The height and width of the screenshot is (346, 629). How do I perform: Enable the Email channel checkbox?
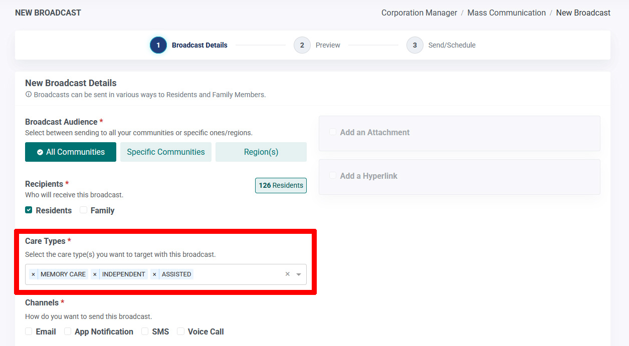[x=29, y=331]
